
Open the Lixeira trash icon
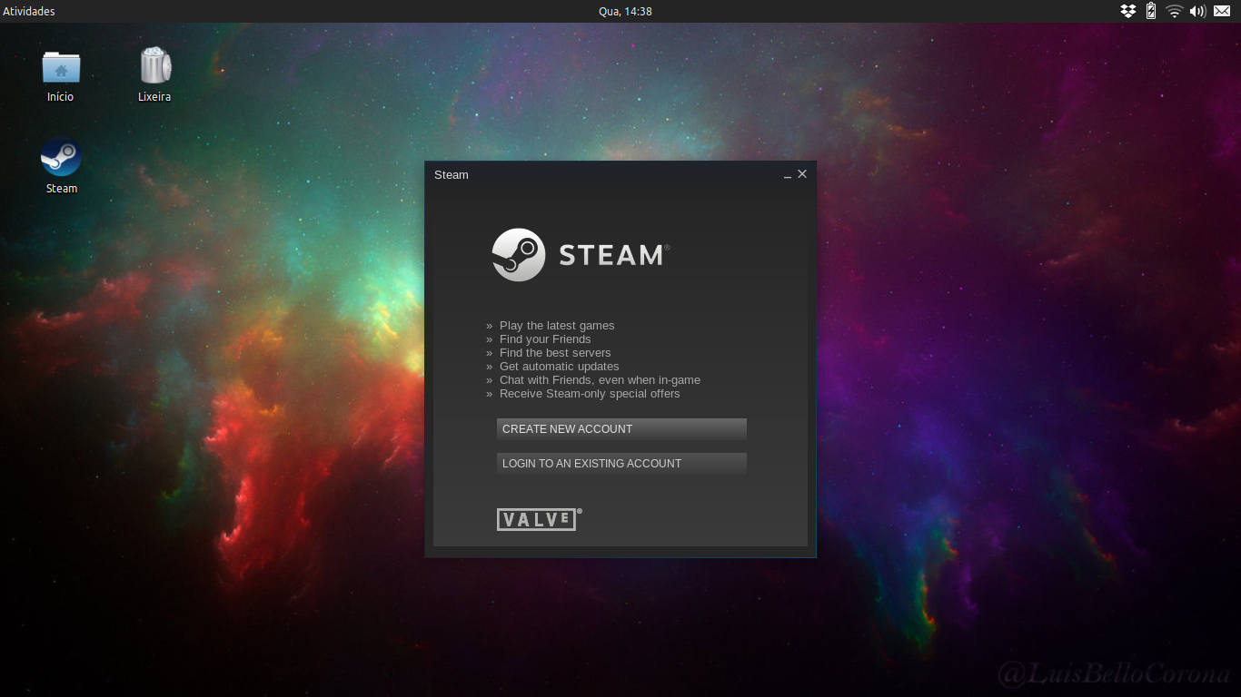(155, 65)
